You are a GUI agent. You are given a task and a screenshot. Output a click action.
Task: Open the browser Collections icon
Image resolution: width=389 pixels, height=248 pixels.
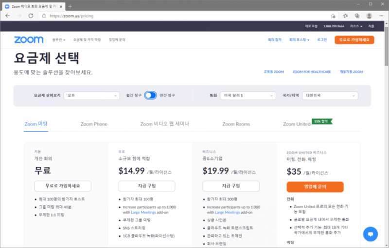coord(357,16)
